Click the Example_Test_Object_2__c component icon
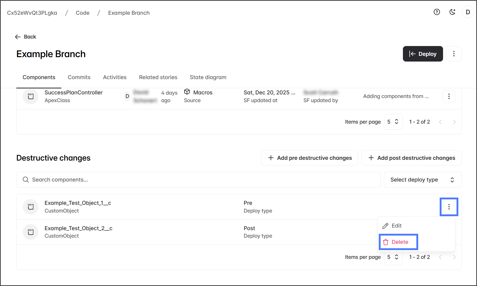 pos(31,232)
